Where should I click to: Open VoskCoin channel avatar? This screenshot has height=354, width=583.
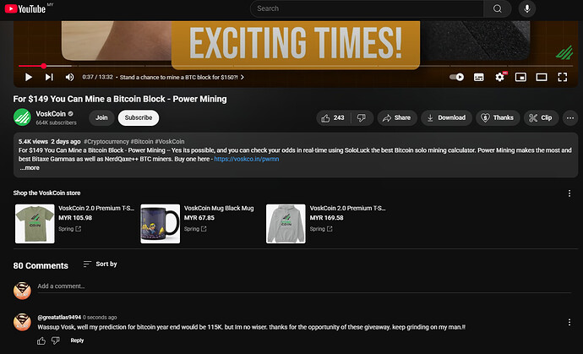point(22,117)
